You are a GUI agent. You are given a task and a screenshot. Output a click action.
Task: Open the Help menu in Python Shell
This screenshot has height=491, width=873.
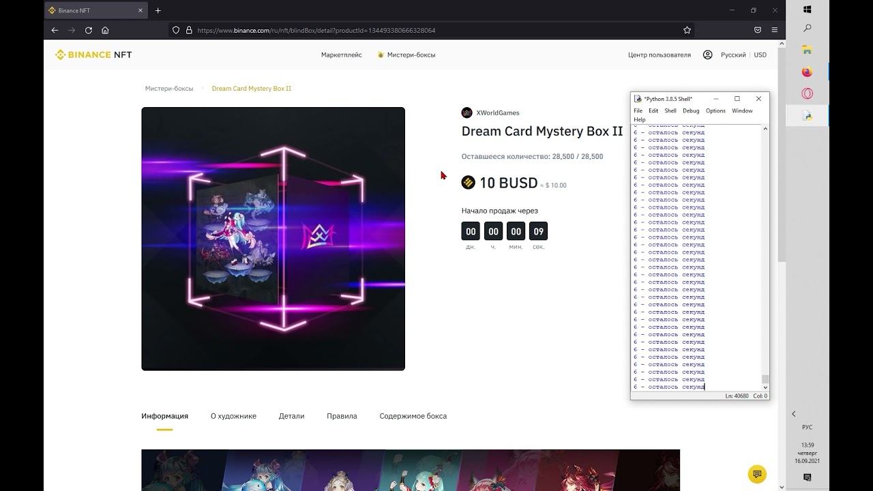(639, 119)
